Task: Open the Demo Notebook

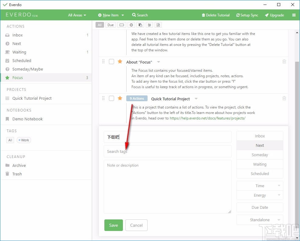Action: 46,119
